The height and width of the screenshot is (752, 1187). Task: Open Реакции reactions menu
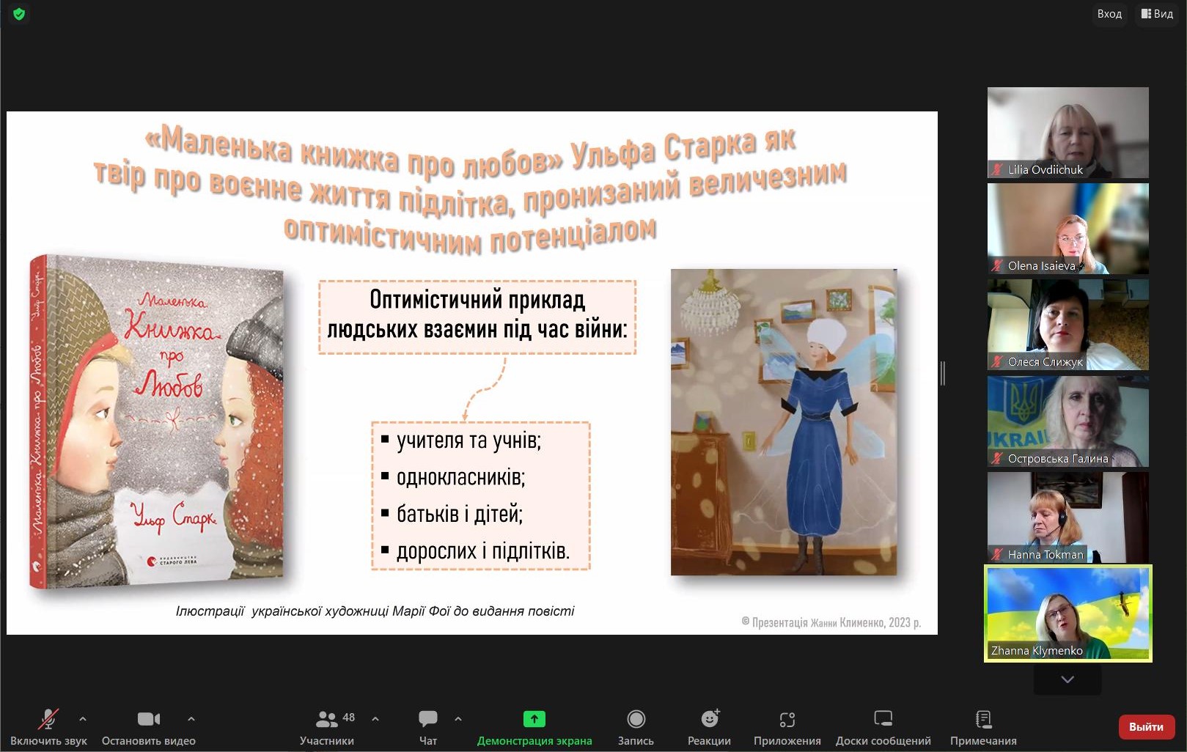click(709, 727)
